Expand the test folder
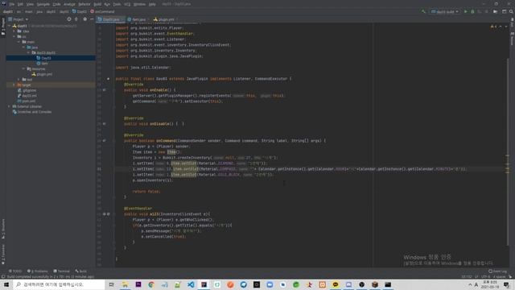Viewport: 515px width, 290px height. click(x=19, y=79)
